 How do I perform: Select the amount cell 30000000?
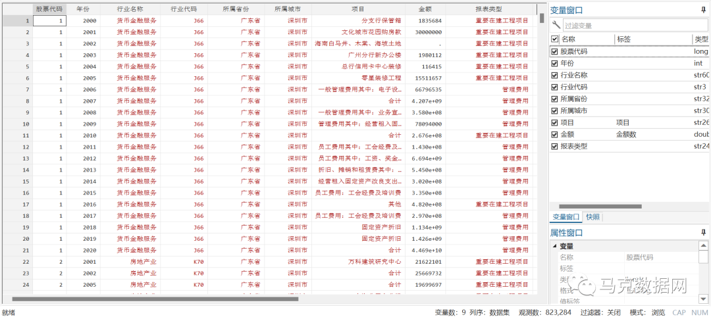(425, 32)
